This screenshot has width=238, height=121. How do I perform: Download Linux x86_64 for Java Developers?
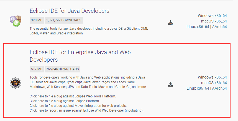(203, 27)
